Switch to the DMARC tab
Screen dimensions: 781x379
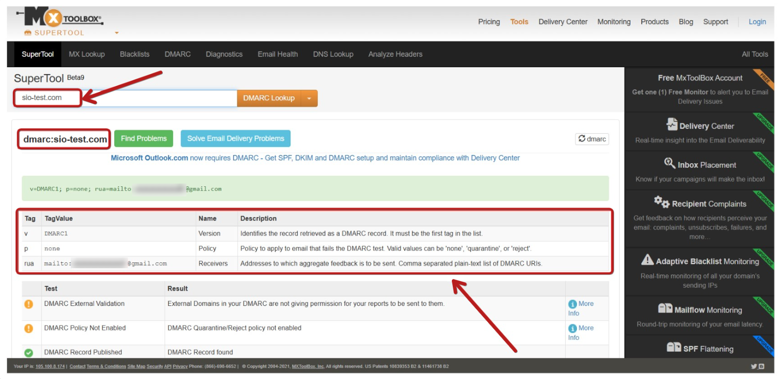178,54
